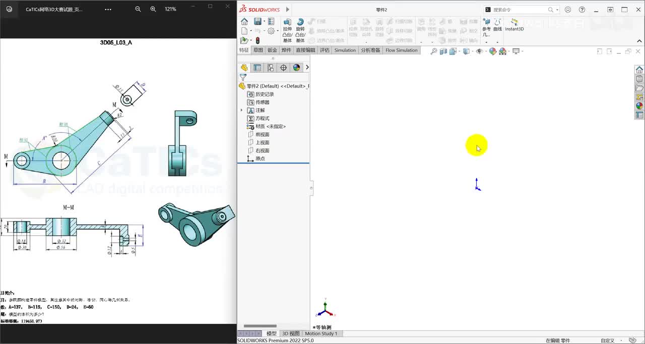Toggle Instant3D in the ribbon
Viewport: 645px width, 344px height.
point(514,25)
